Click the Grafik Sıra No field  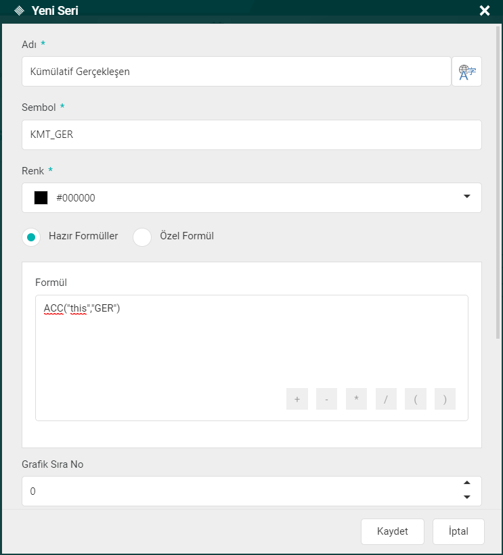(237, 491)
